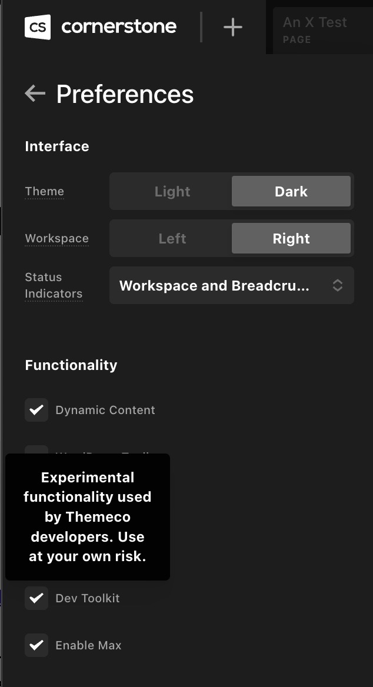Click the Status Indicators setting label
This screenshot has width=373, height=687.
pyautogui.click(x=53, y=285)
